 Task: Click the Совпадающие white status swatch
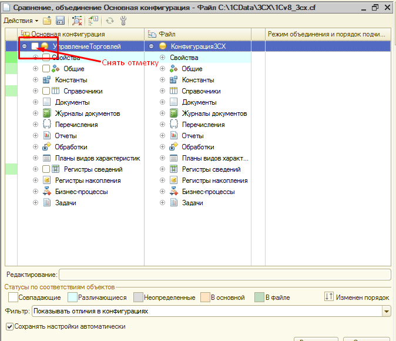tap(13, 297)
